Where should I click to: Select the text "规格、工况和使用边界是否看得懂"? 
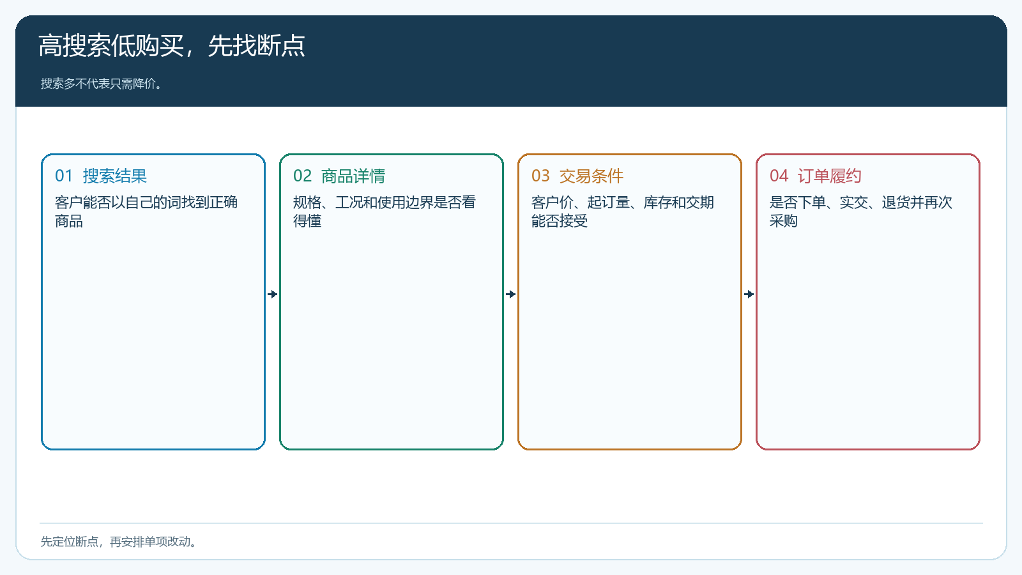(x=385, y=211)
